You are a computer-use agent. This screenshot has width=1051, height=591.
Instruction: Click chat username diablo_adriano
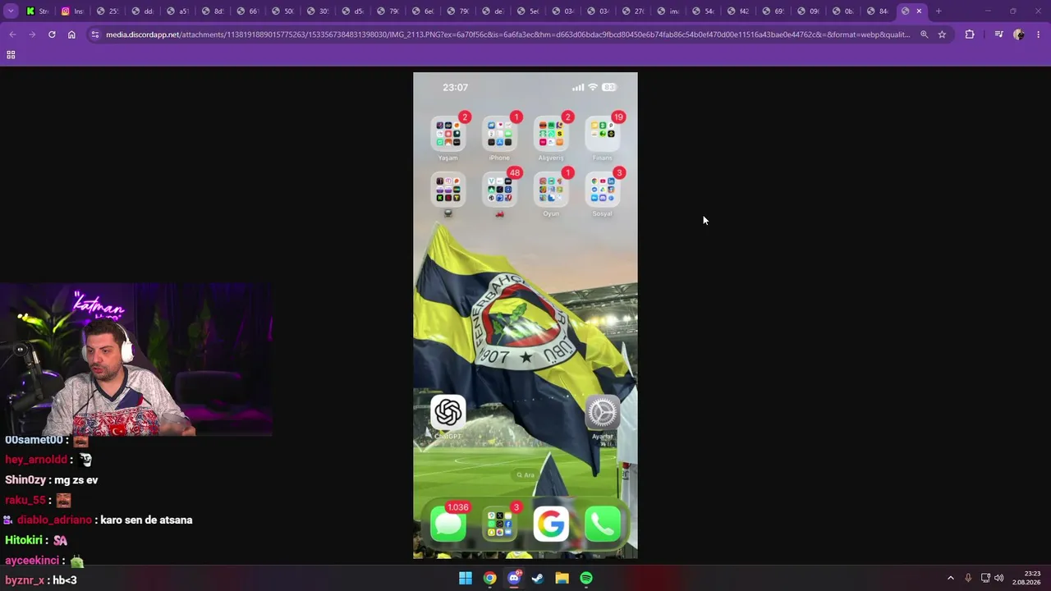54,520
